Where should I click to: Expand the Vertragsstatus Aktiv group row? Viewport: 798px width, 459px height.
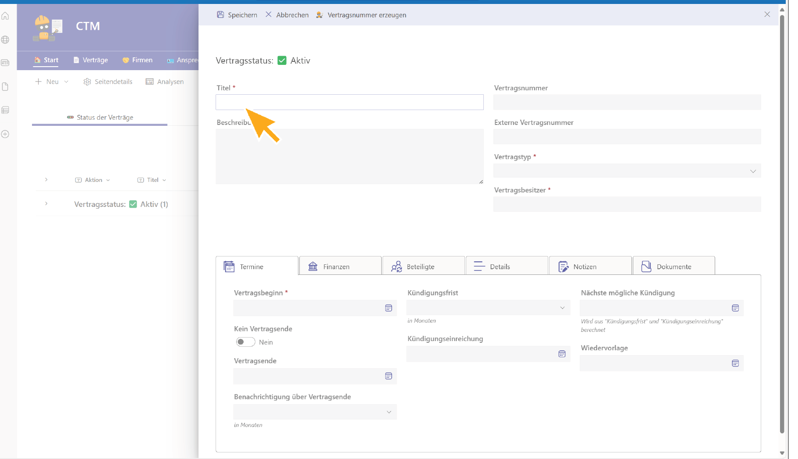(x=46, y=204)
